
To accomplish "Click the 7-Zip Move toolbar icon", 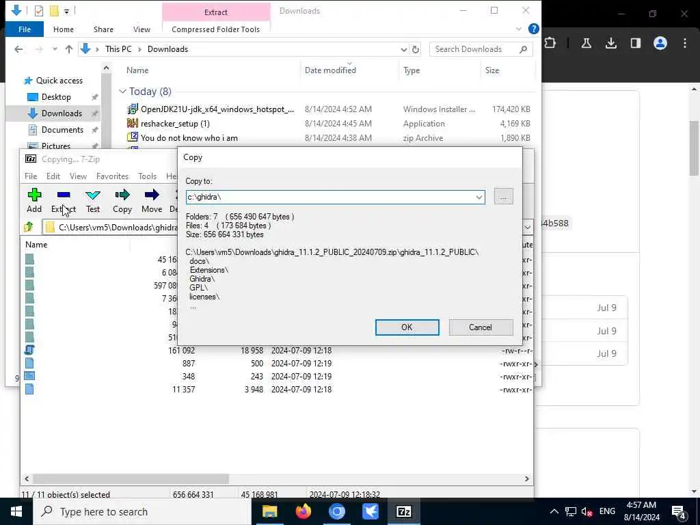I will [x=152, y=200].
